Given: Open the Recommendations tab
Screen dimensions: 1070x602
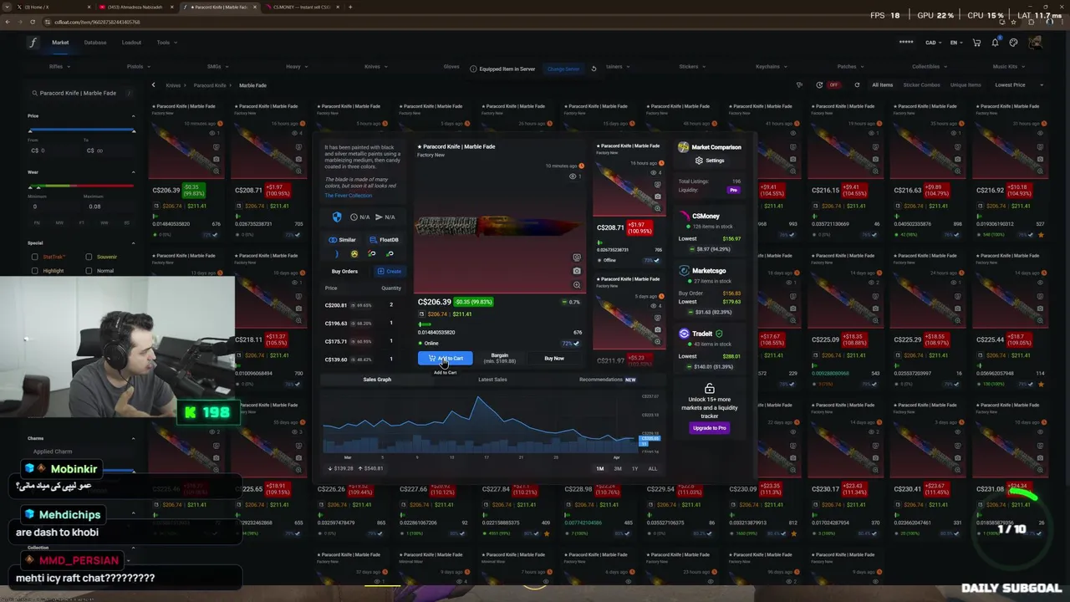Looking at the screenshot, I should click(x=606, y=380).
